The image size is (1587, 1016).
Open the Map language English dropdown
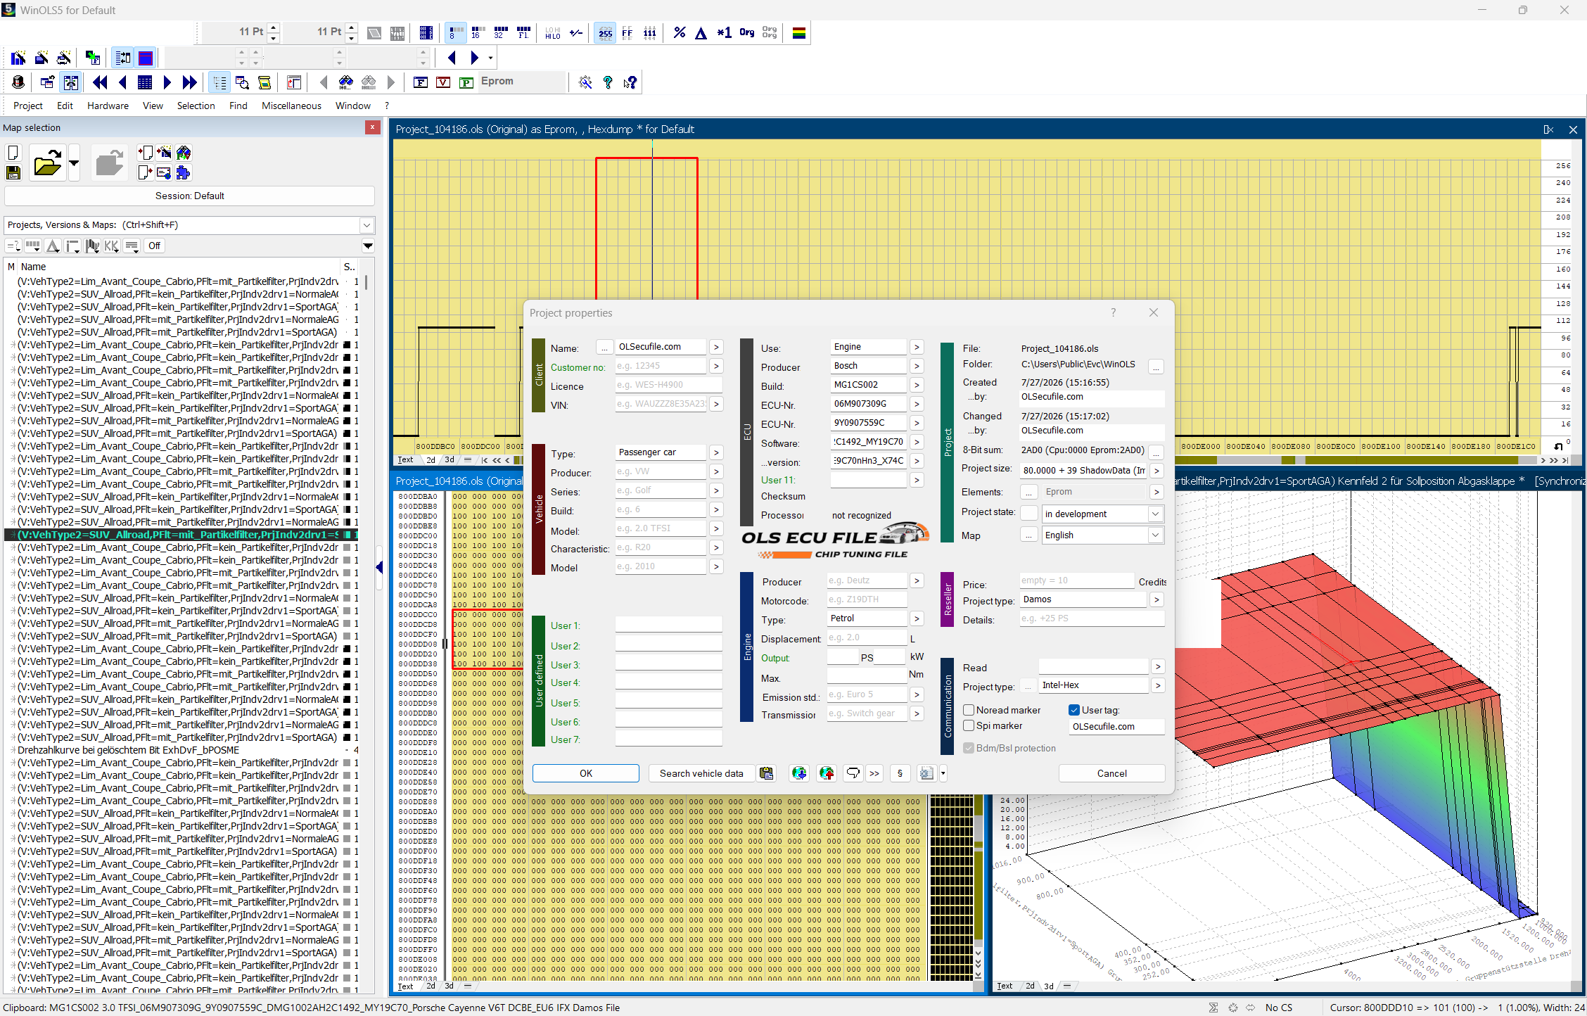pyautogui.click(x=1155, y=535)
